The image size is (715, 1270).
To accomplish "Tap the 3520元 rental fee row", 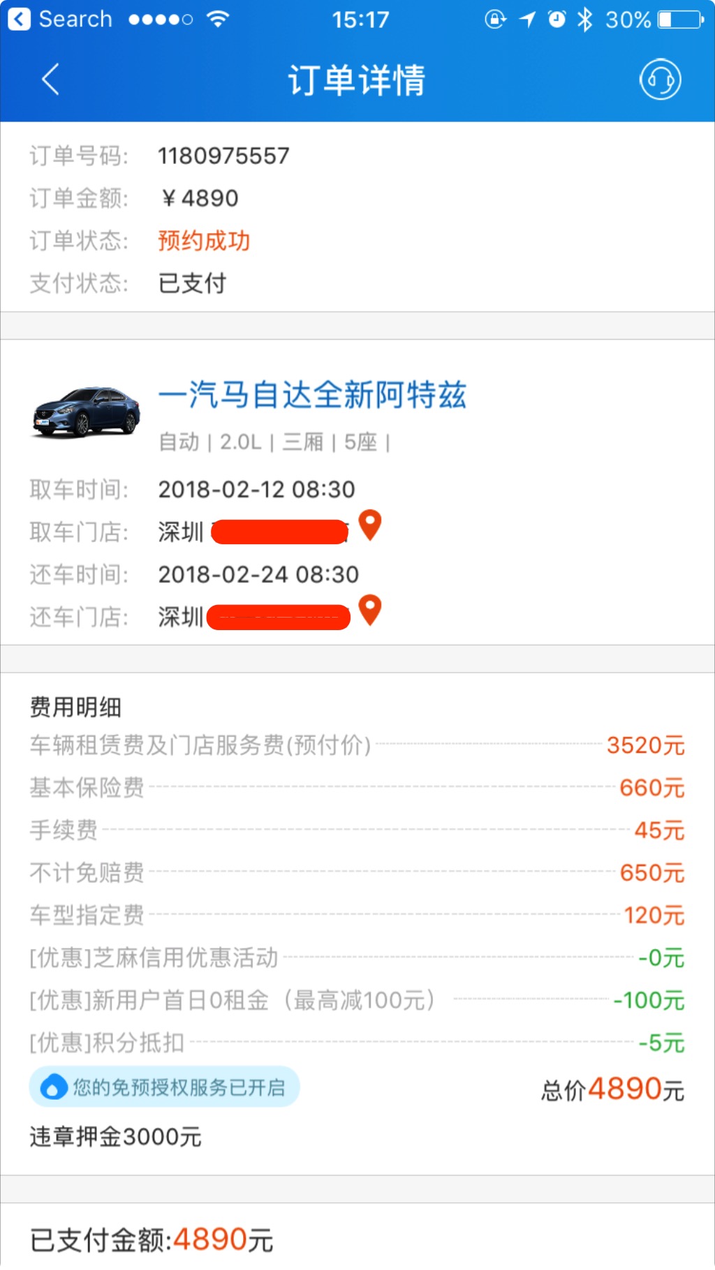I will (x=357, y=745).
